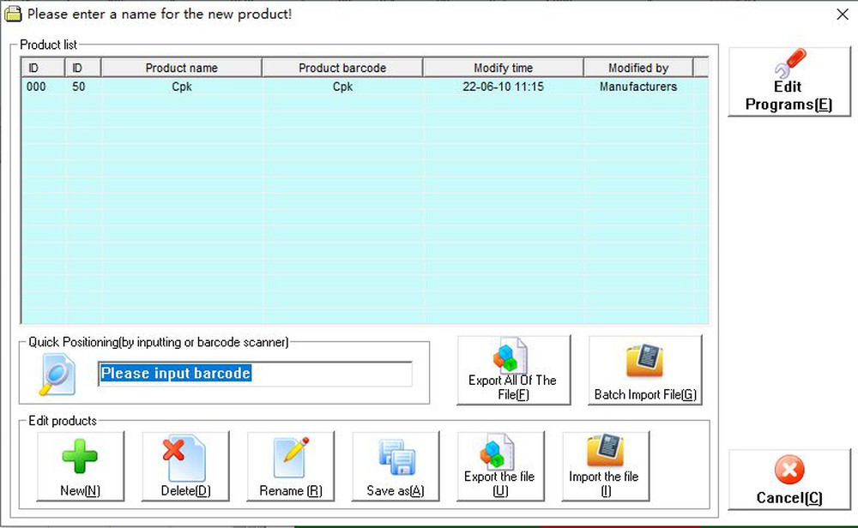Click the Modified by column header

pos(637,68)
